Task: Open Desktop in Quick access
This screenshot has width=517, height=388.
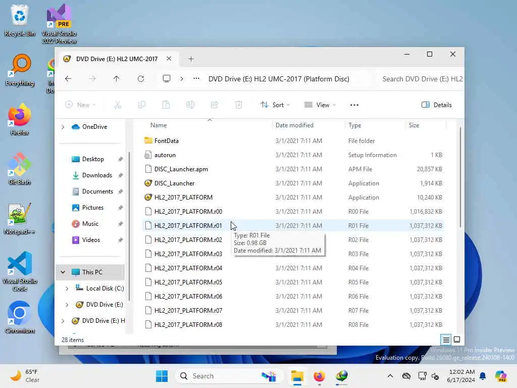Action: 93,159
